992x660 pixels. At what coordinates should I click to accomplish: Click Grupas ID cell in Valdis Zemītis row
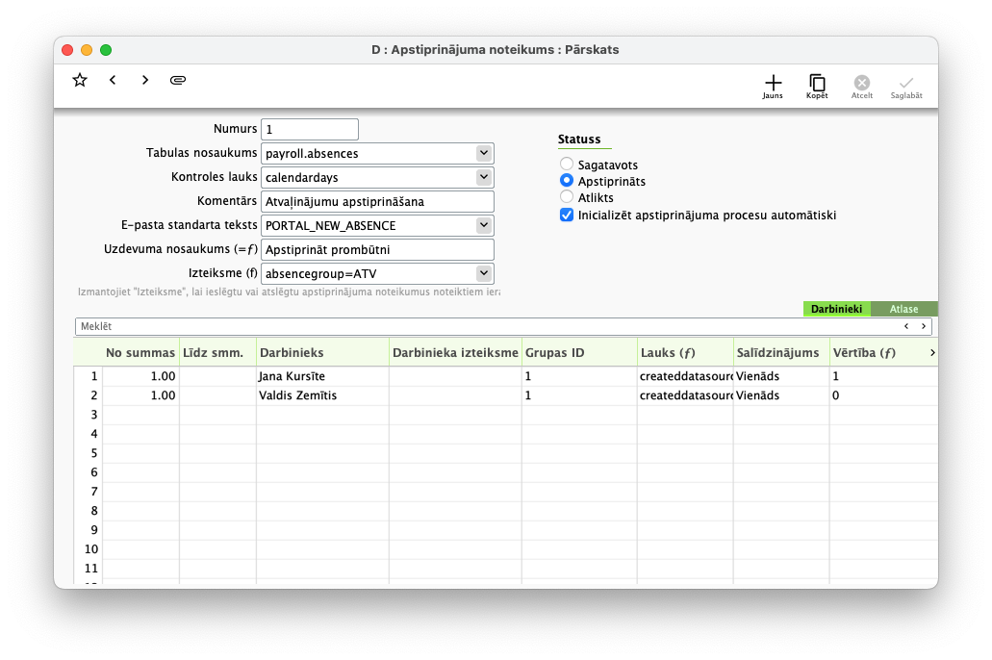pyautogui.click(x=579, y=395)
